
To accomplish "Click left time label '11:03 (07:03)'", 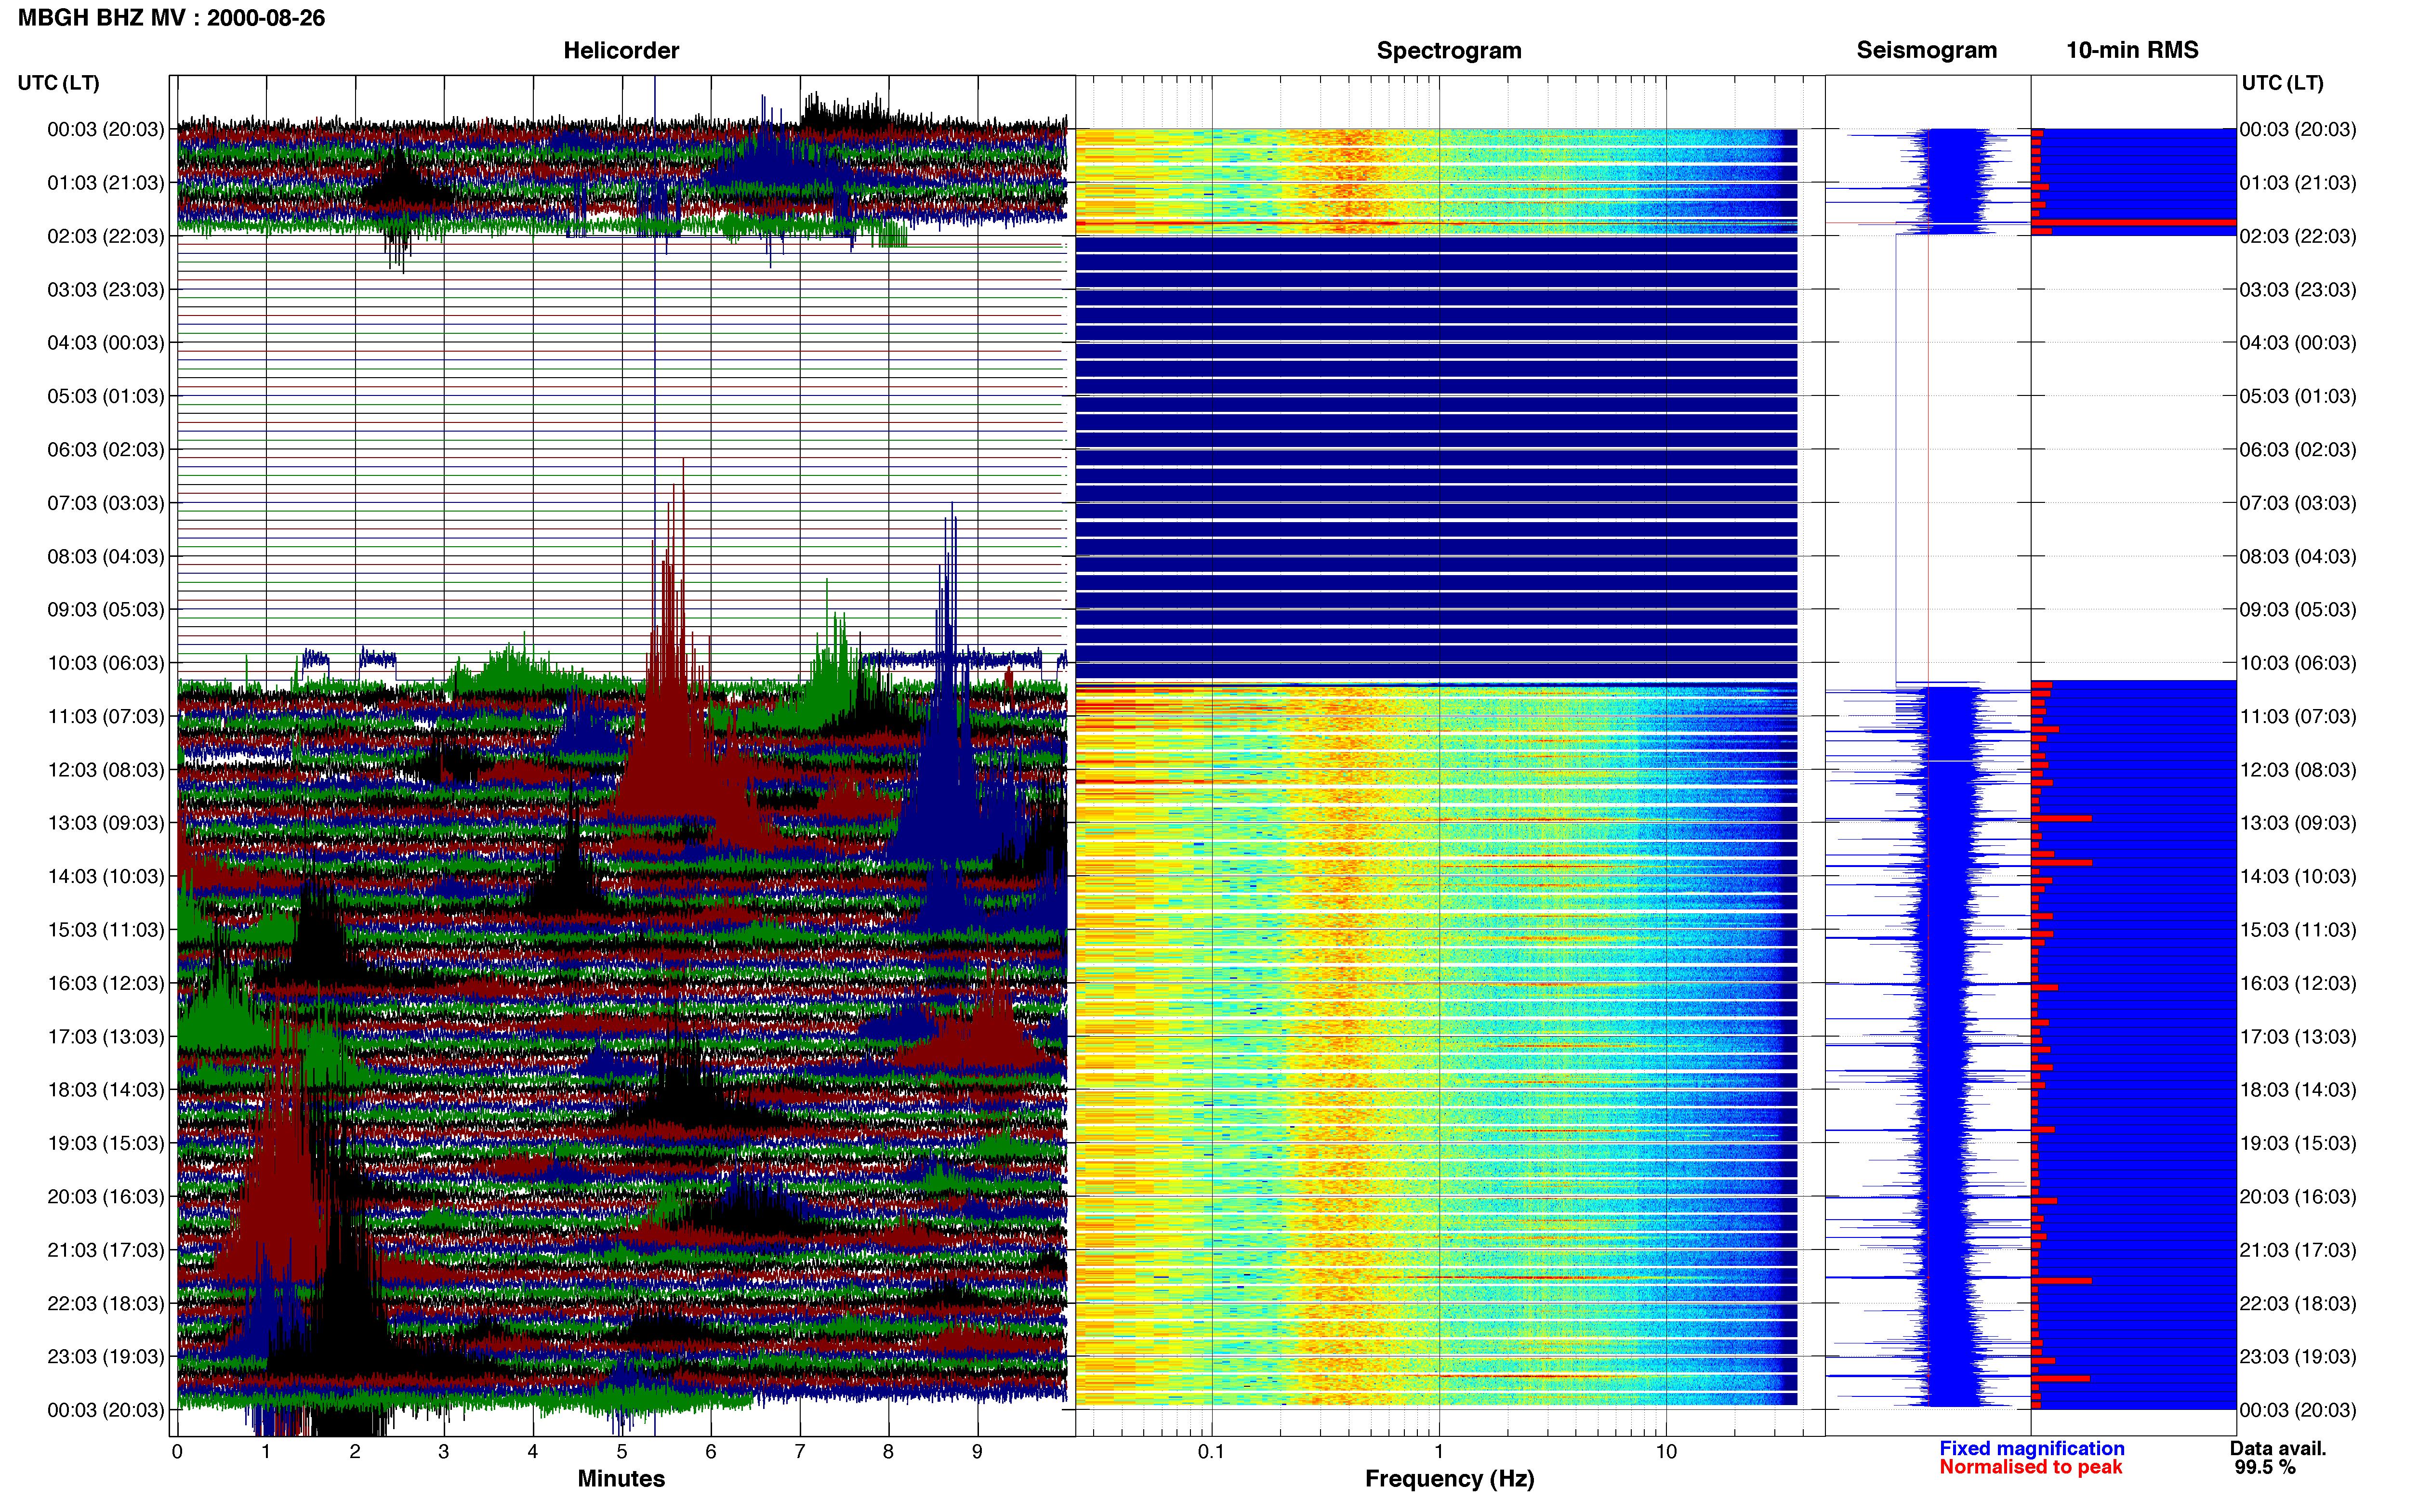I will coord(105,716).
